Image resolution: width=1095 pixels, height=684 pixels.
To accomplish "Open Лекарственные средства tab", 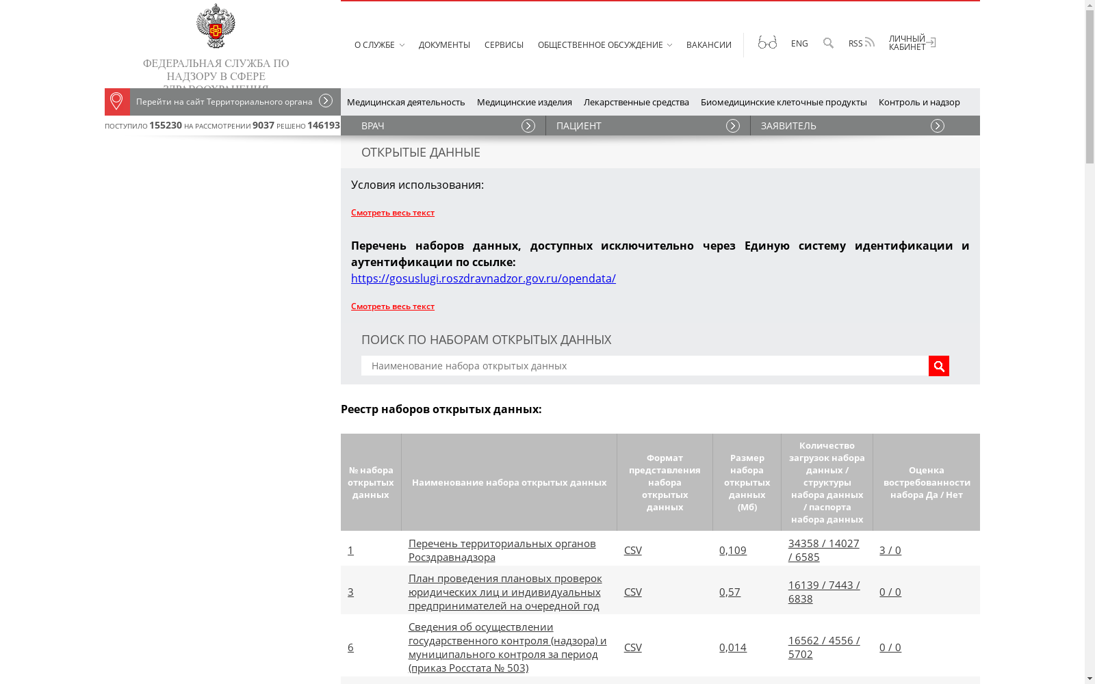I will pyautogui.click(x=636, y=102).
